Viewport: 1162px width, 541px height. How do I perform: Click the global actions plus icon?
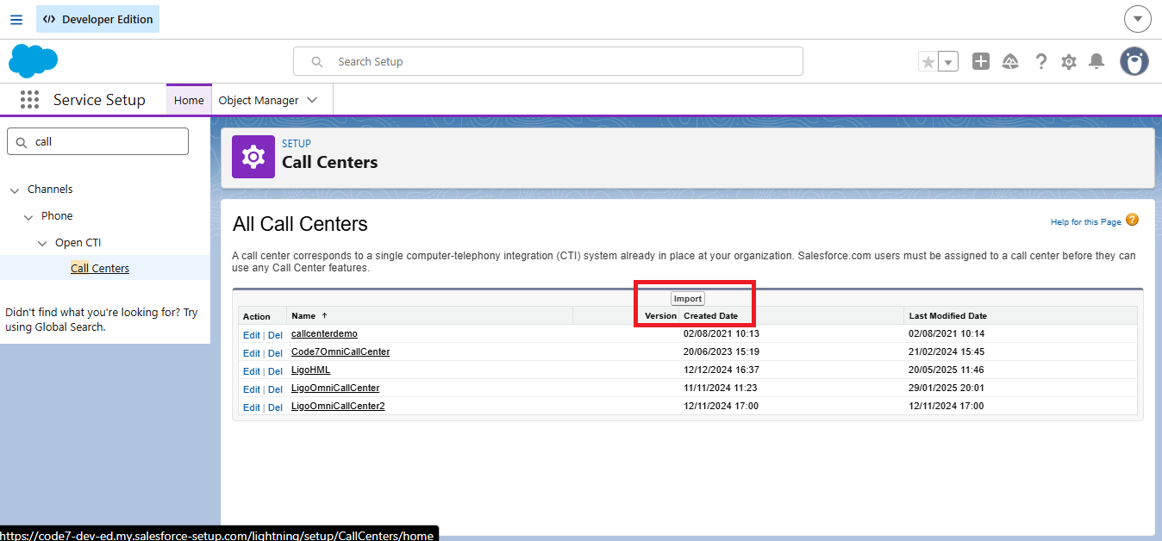click(x=981, y=61)
